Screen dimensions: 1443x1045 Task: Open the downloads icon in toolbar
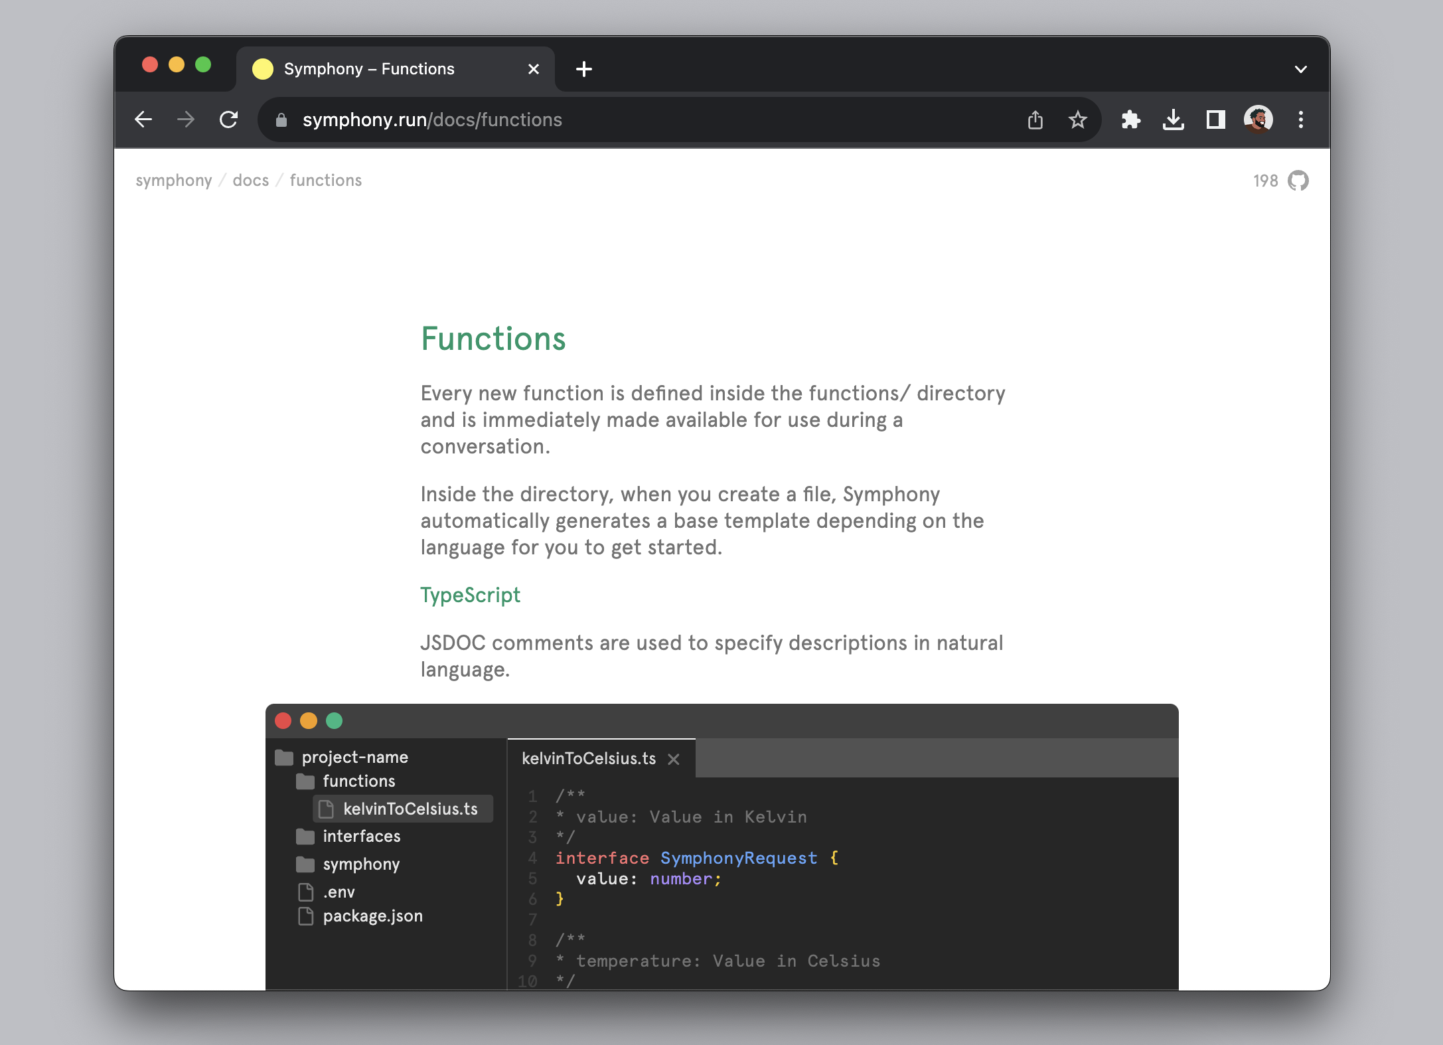1173,120
